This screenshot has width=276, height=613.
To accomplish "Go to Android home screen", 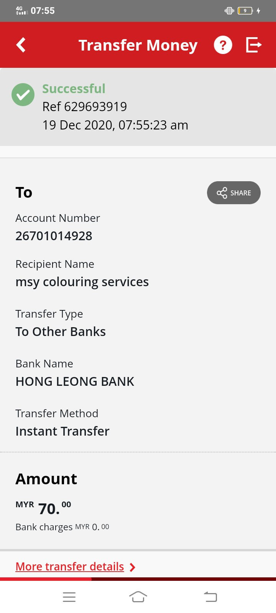I will 138,597.
